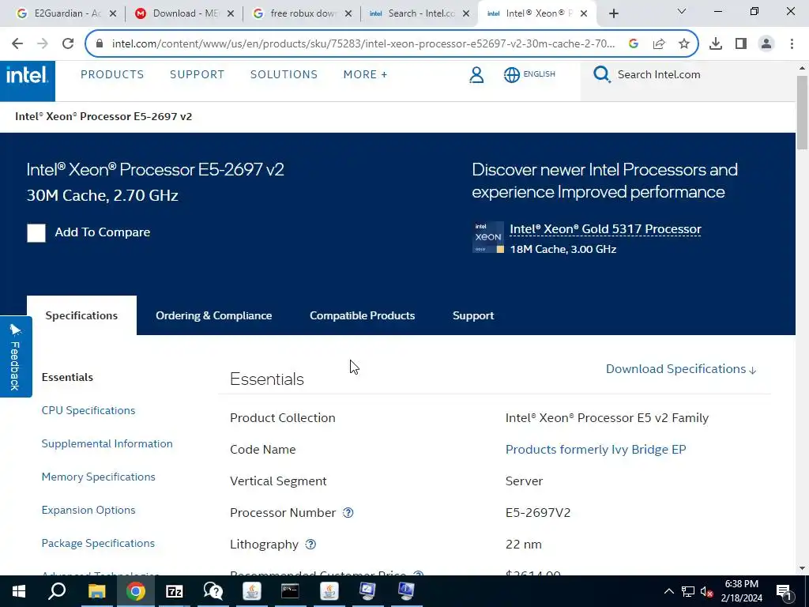Open taskbar search

pos(57,591)
